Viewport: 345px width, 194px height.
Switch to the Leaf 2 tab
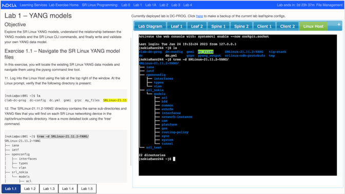point(197,26)
